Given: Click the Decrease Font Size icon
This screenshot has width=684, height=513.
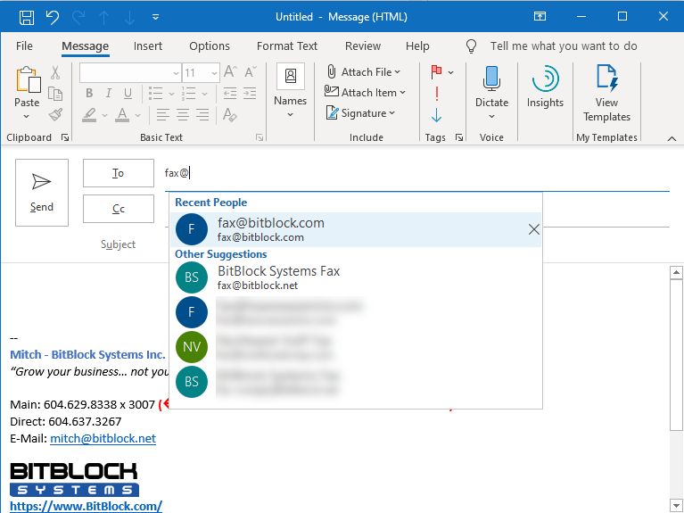Looking at the screenshot, I should 250,72.
